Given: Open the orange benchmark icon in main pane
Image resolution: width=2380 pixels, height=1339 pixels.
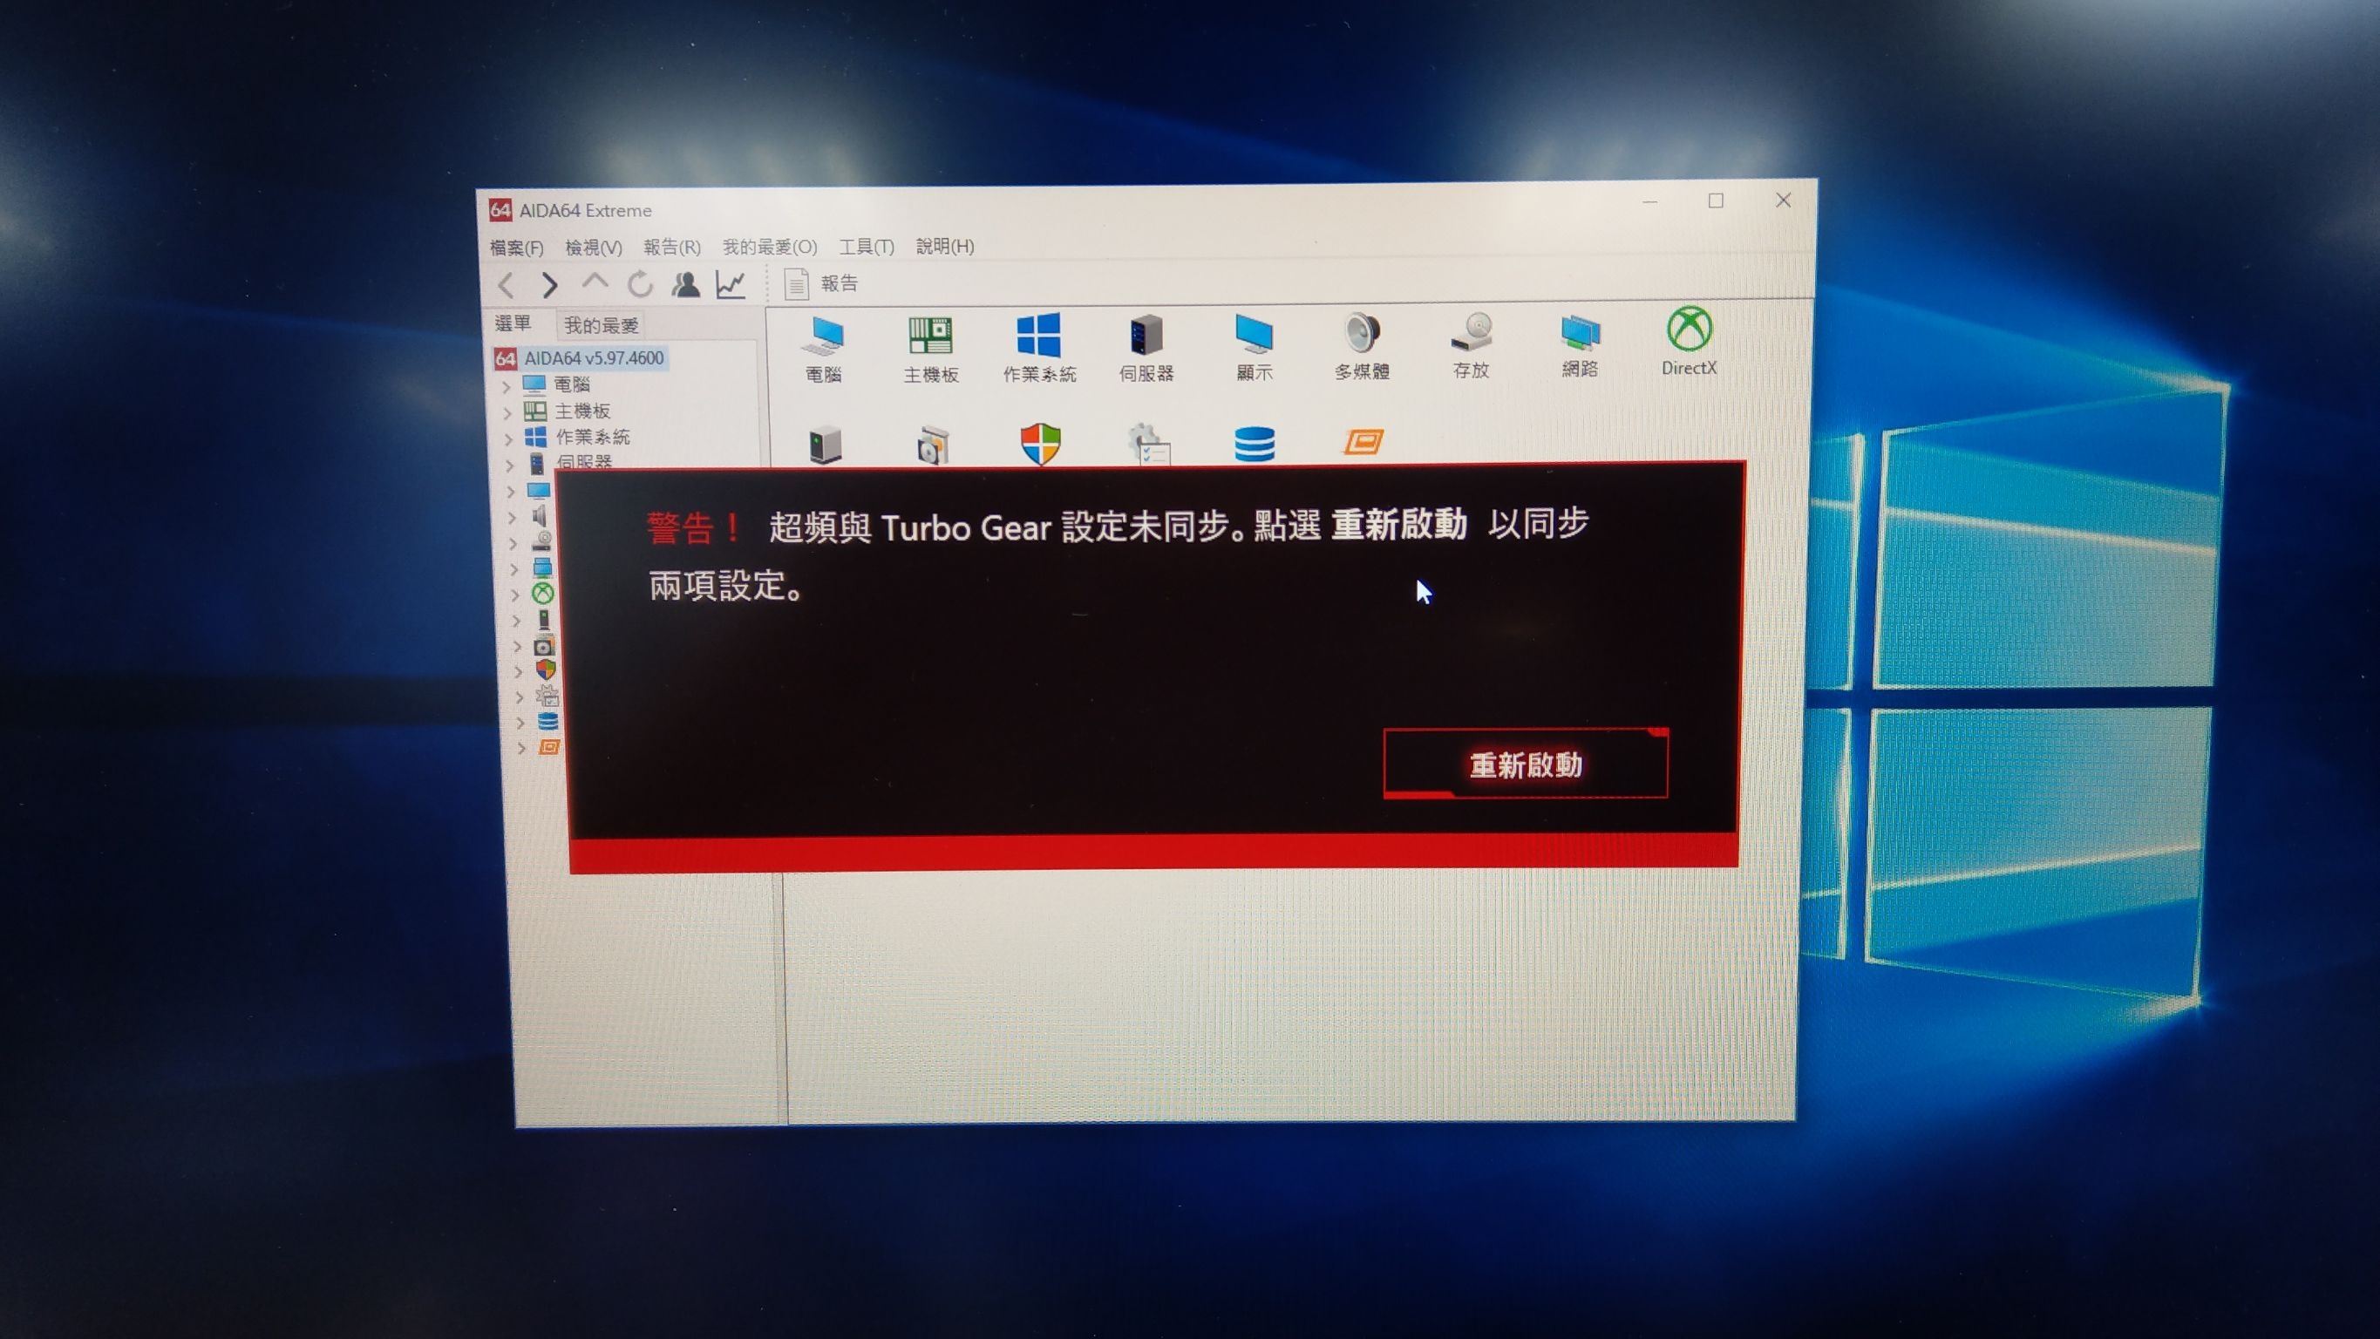Looking at the screenshot, I should (x=1363, y=442).
